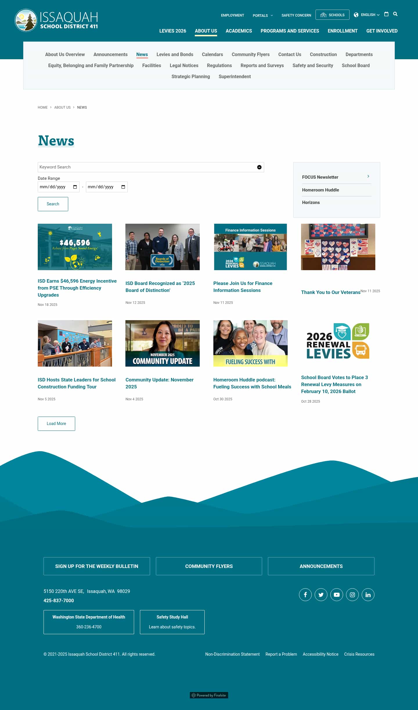Viewport: 418px width, 710px height.
Task: Open Homeroom Huddle sidebar link
Action: coord(320,190)
